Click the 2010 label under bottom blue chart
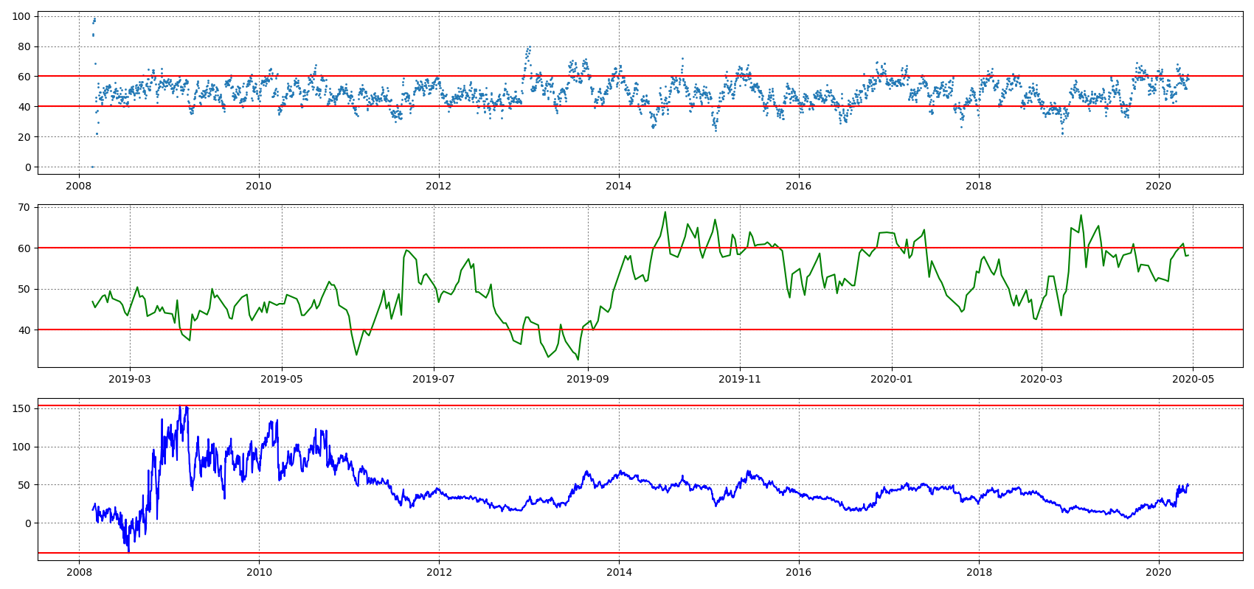This screenshot has height=589, width=1254. pyautogui.click(x=259, y=572)
